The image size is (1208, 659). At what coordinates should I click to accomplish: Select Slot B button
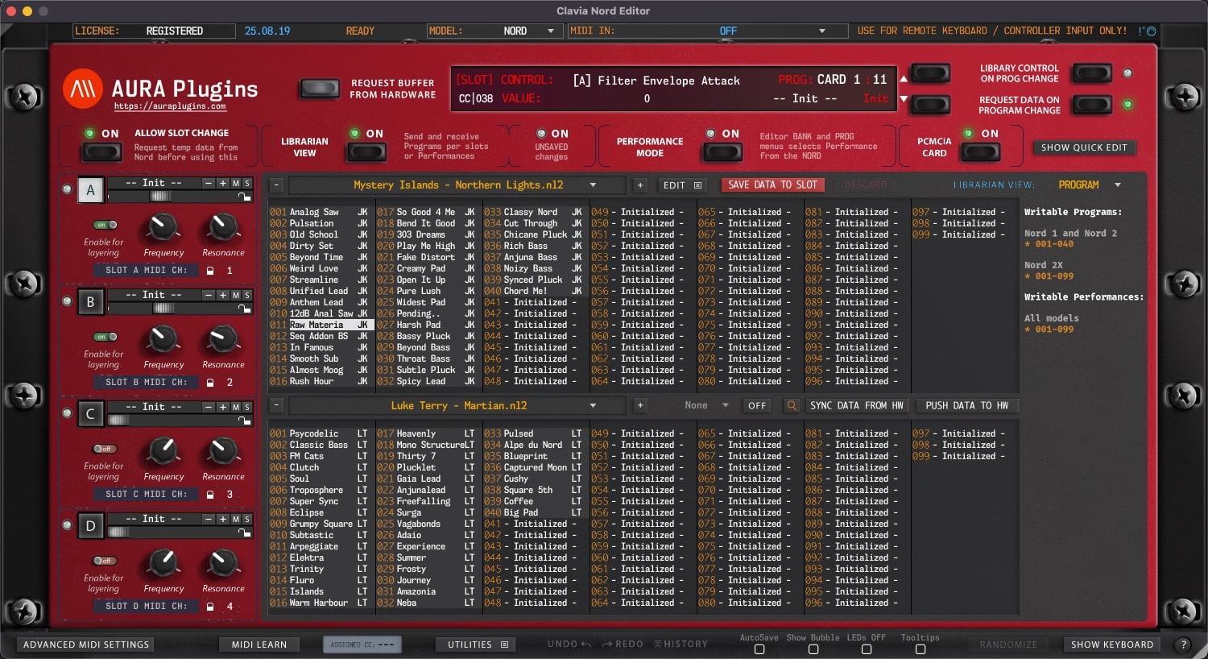click(x=90, y=302)
